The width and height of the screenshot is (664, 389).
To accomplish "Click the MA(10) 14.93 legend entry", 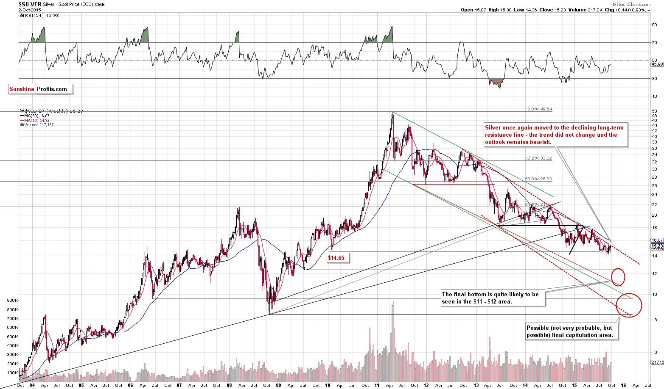I will [x=34, y=120].
